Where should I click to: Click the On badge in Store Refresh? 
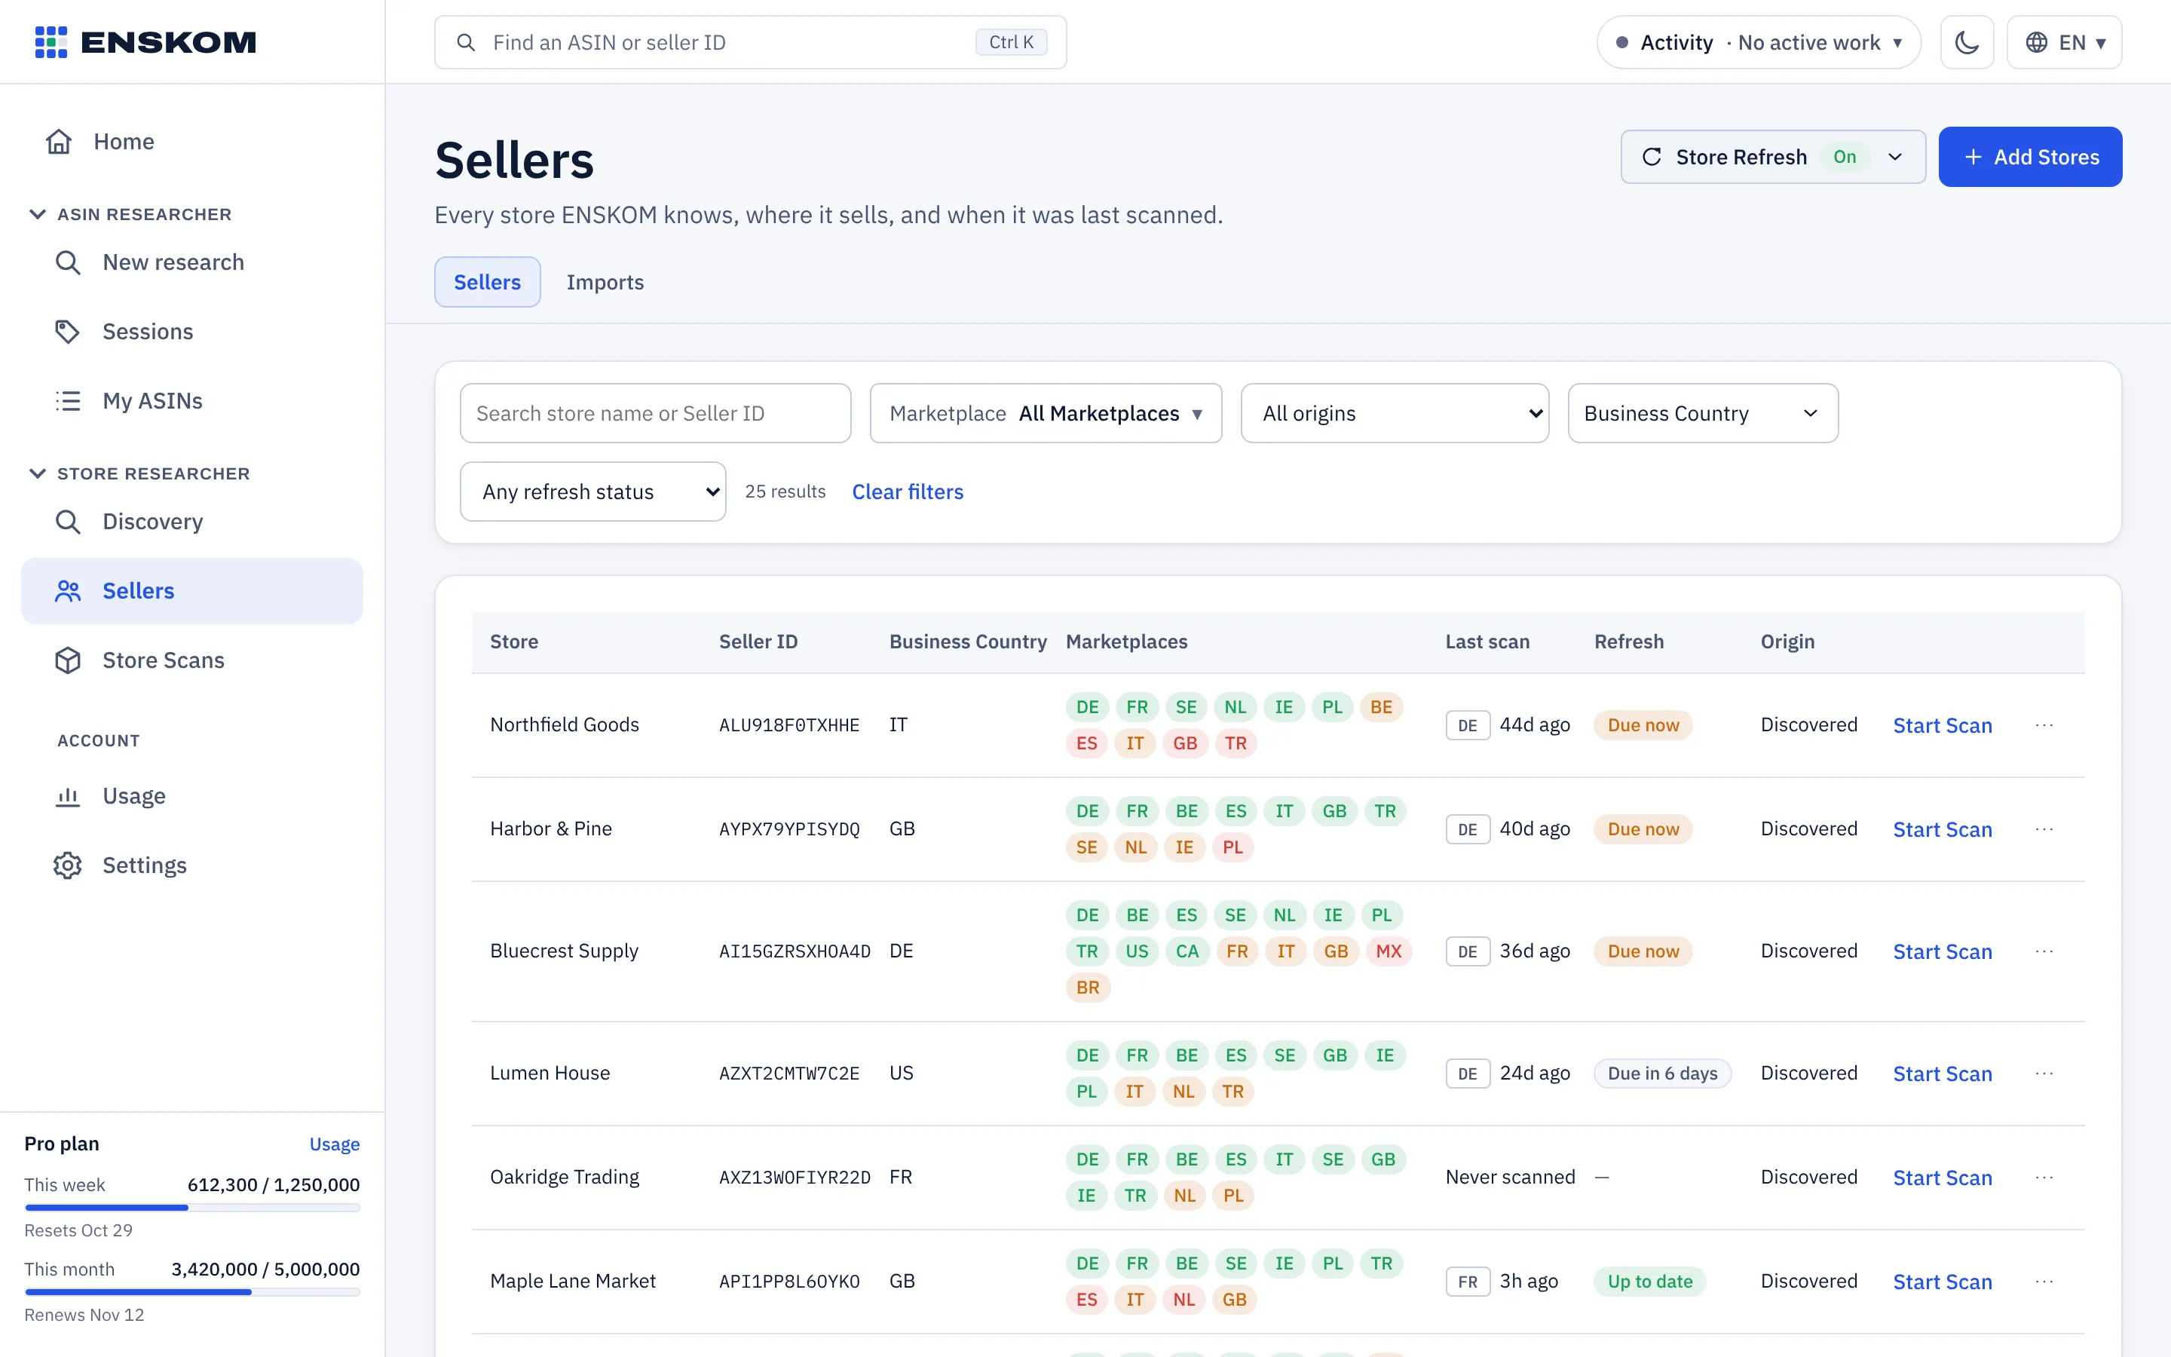click(x=1845, y=157)
